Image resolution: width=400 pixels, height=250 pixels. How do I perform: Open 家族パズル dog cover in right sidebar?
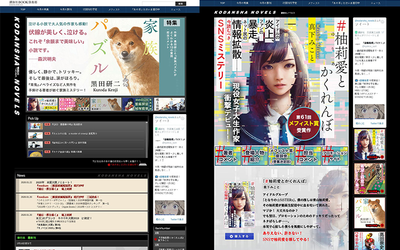[x=369, y=213]
